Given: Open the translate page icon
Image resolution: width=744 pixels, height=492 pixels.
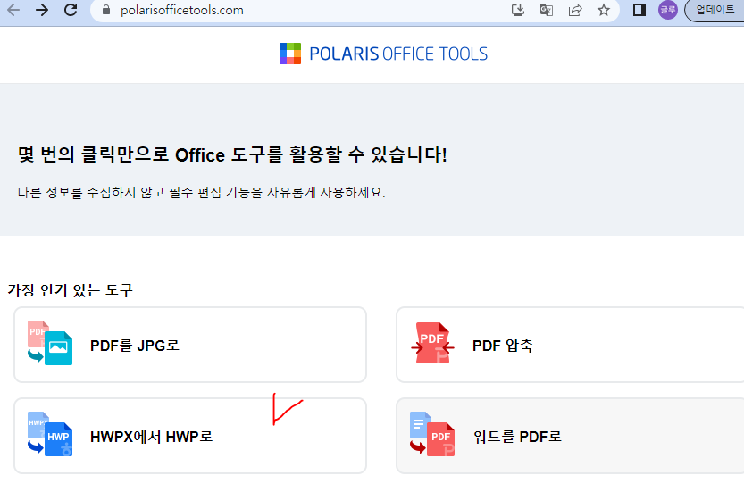Looking at the screenshot, I should [546, 10].
